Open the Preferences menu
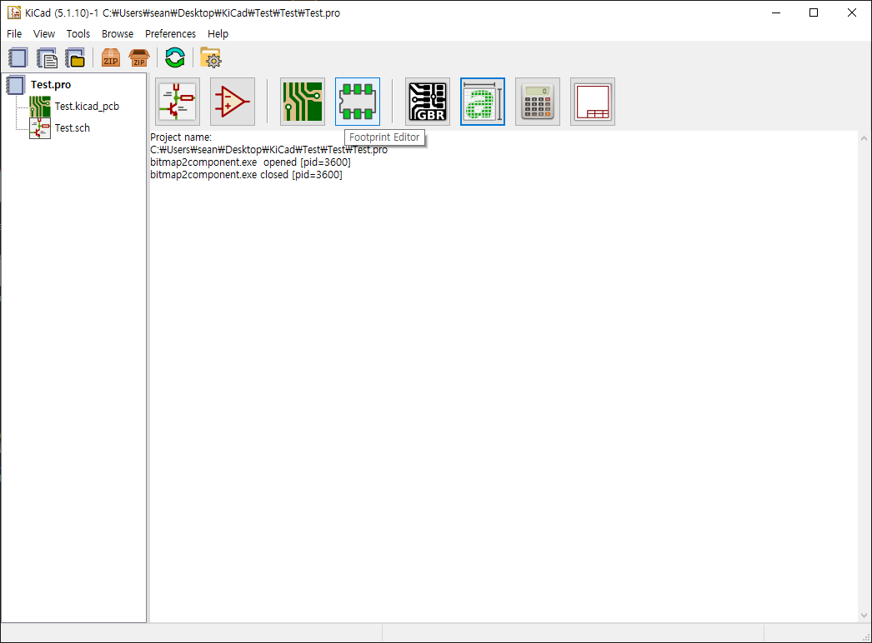Screen dimensions: 872x643 tap(170, 34)
